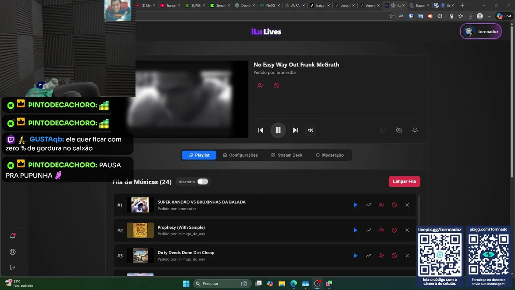Viewport: 515px width, 290px height.
Task: Open Stream Deck tab
Action: 286,155
